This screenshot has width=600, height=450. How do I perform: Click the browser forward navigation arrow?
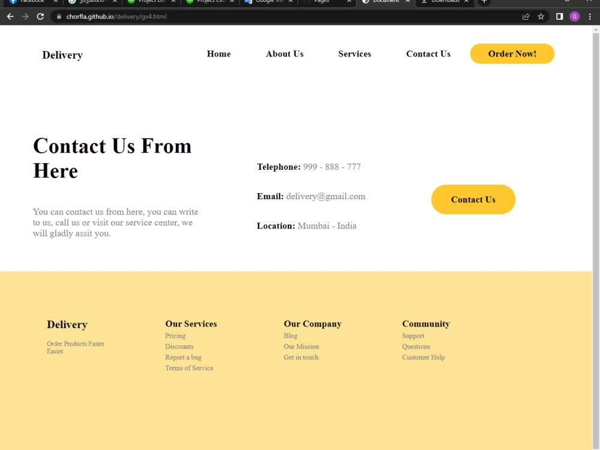(25, 16)
